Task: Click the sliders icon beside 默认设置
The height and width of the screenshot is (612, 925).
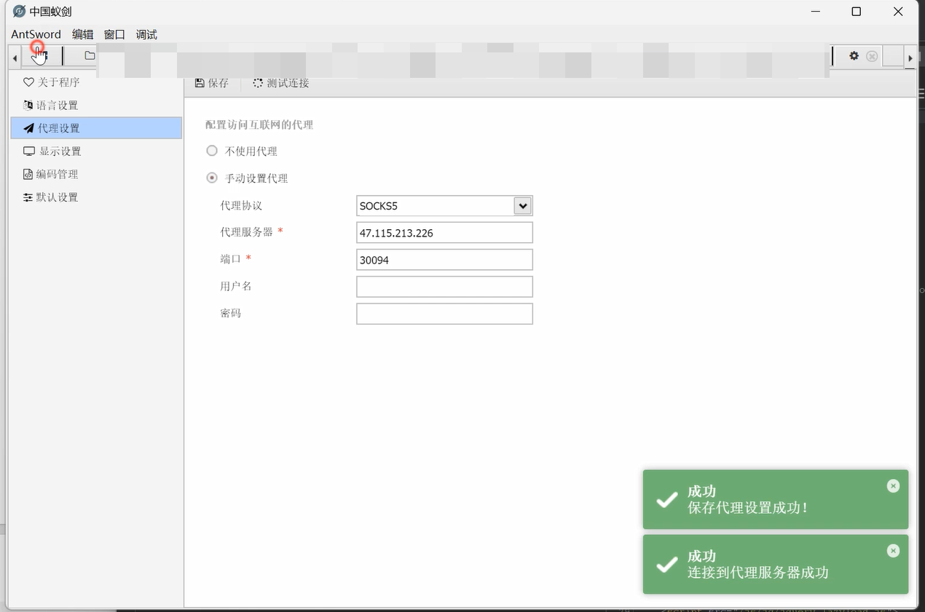Action: [28, 197]
